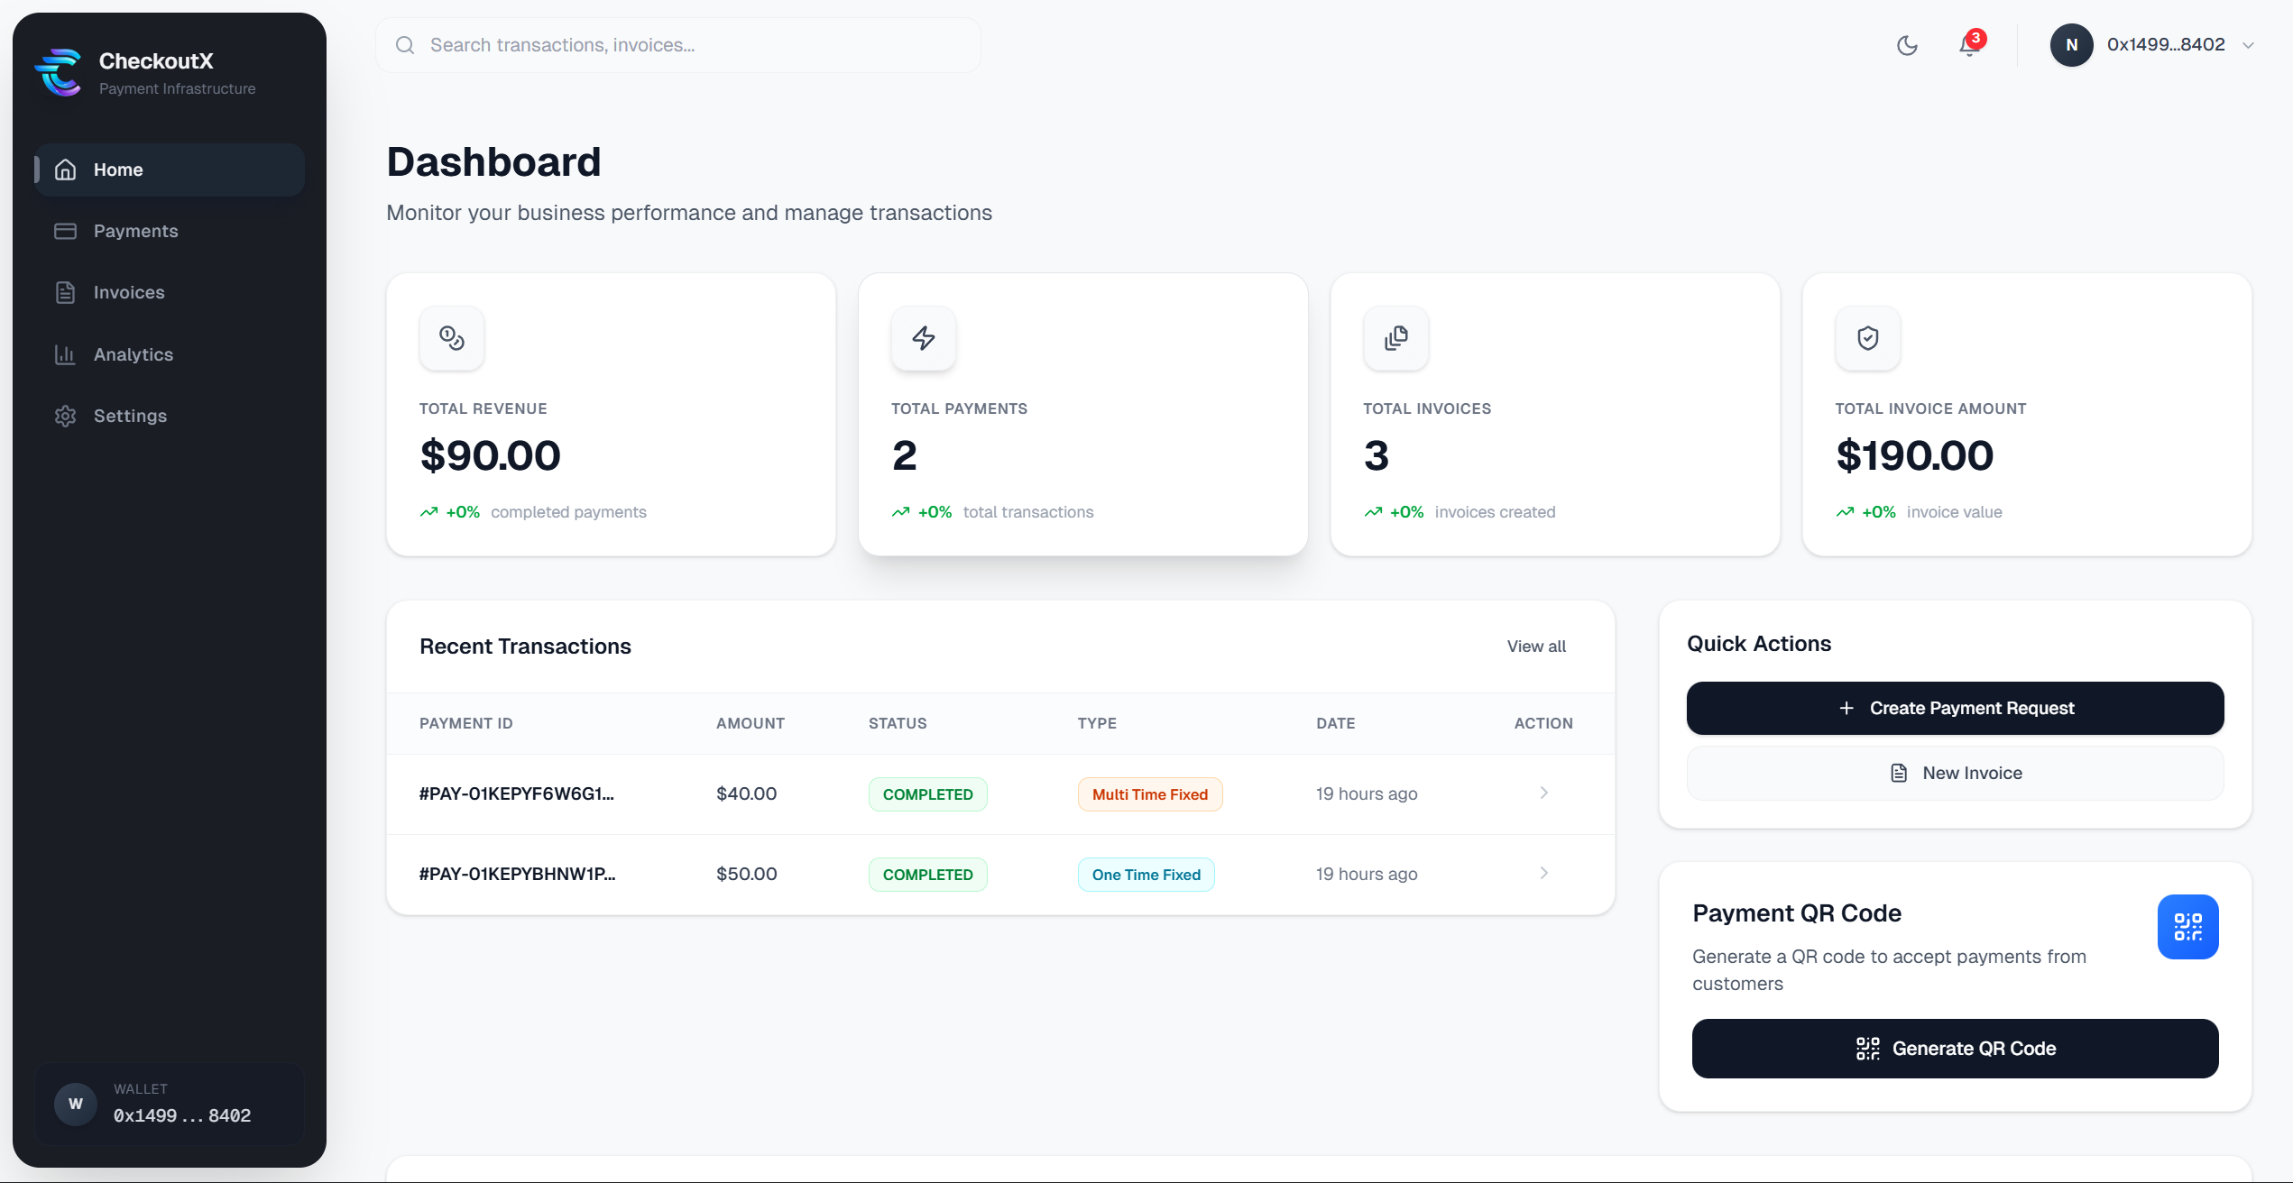This screenshot has height=1183, width=2293.
Task: Expand the 0x1499...8402 account dropdown
Action: 2248,45
